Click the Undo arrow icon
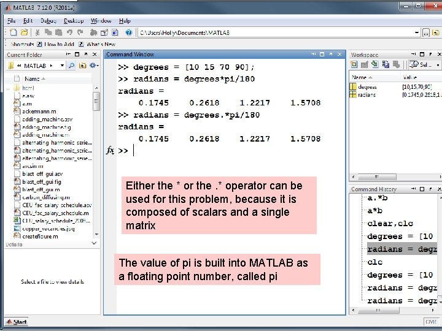This screenshot has width=442, height=331. coord(69,32)
